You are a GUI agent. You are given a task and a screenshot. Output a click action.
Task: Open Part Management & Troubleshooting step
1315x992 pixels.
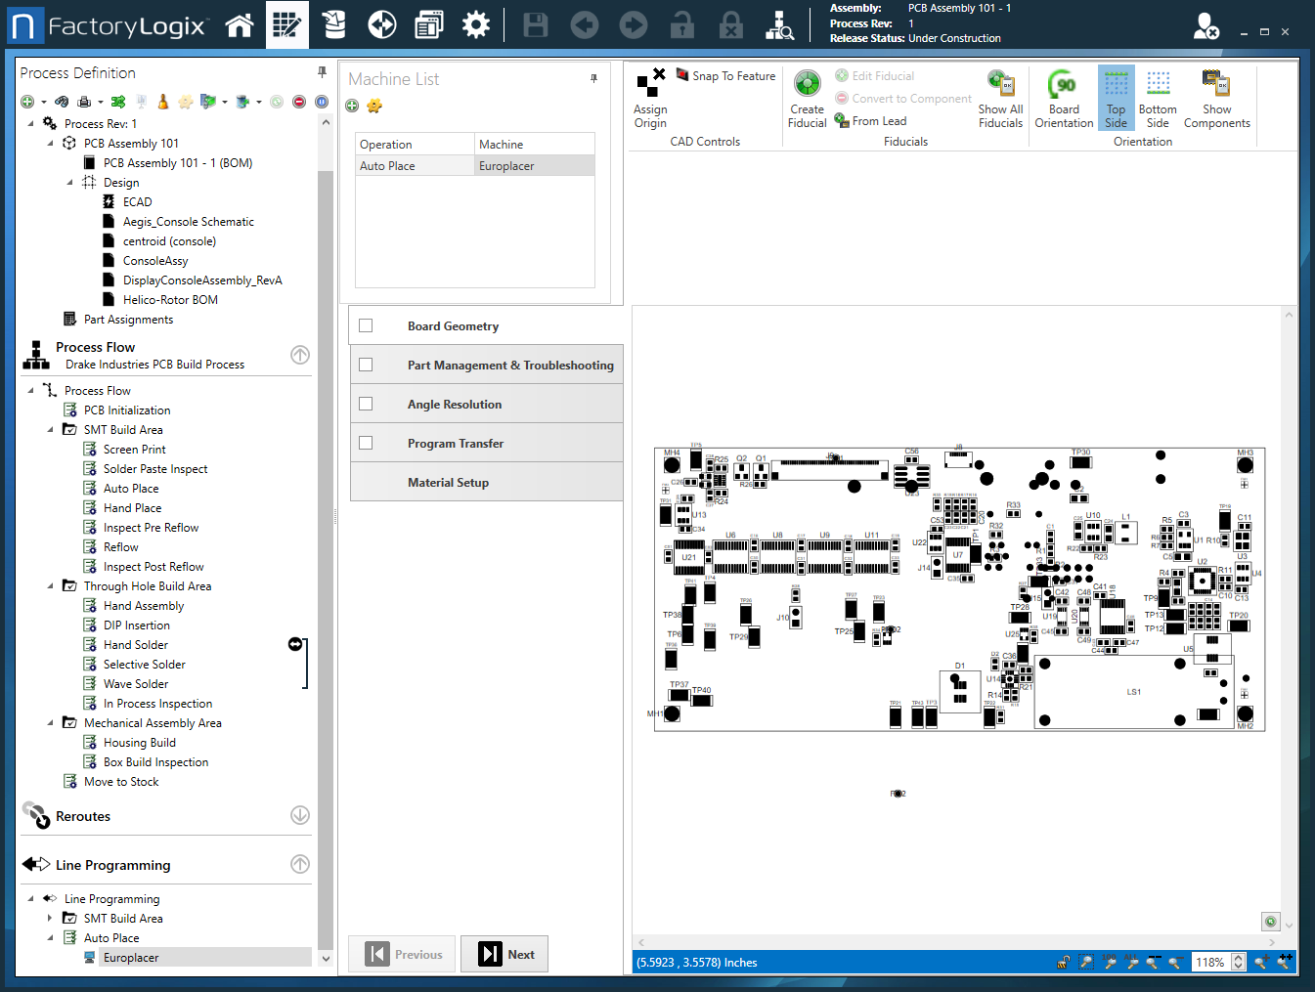[x=509, y=366]
